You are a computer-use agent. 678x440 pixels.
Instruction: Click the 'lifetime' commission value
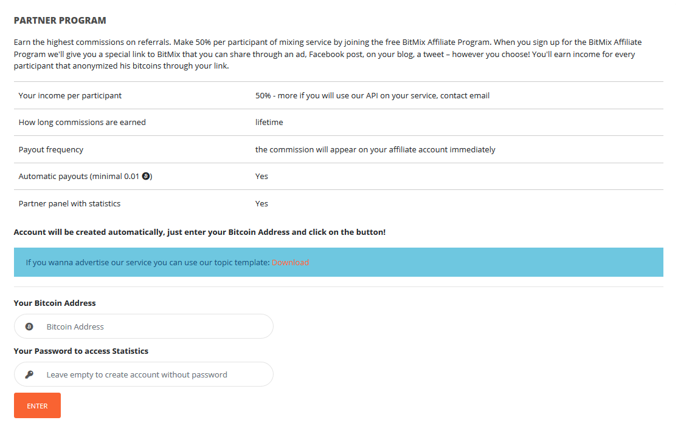coord(269,122)
